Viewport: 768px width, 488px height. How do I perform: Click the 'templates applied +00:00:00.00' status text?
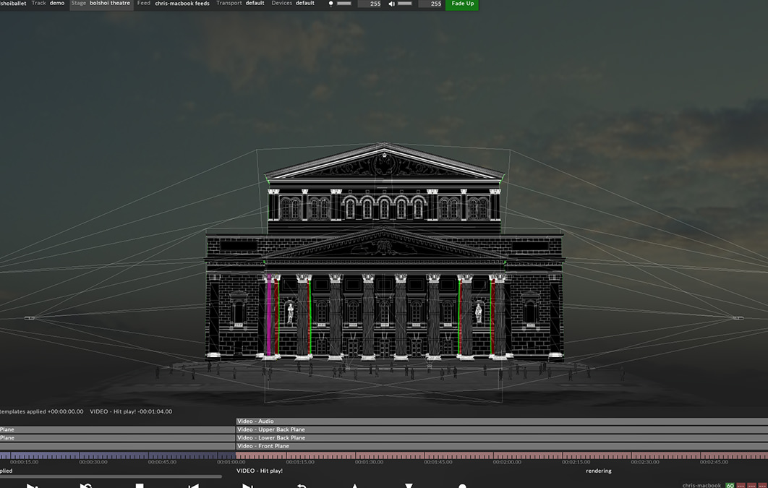(x=42, y=411)
